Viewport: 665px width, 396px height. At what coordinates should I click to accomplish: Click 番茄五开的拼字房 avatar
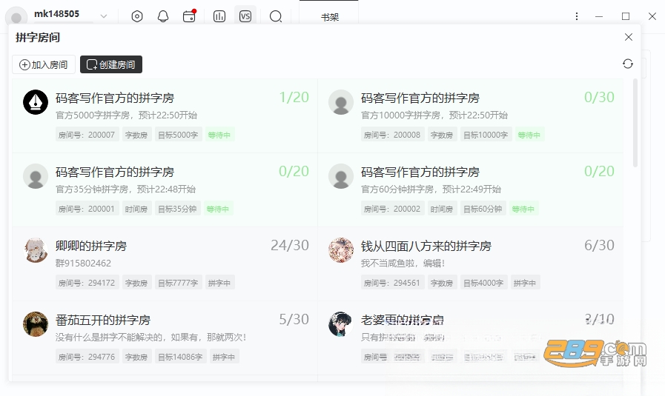pos(35,324)
